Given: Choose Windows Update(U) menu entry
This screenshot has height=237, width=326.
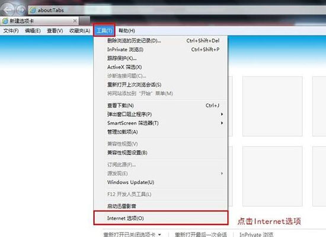Looking at the screenshot, I should (161, 182).
